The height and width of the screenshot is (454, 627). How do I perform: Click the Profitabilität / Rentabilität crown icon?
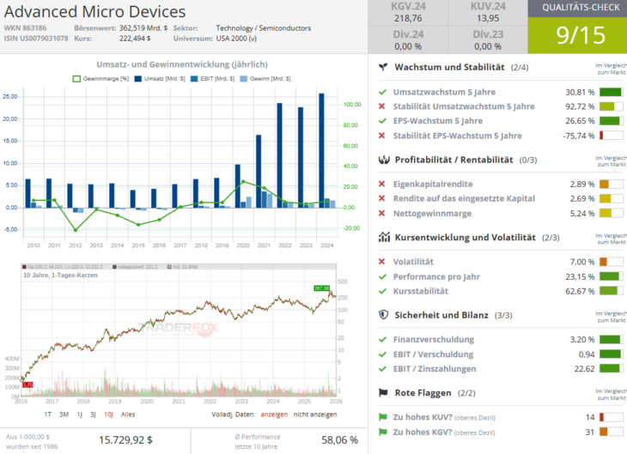[x=383, y=160]
